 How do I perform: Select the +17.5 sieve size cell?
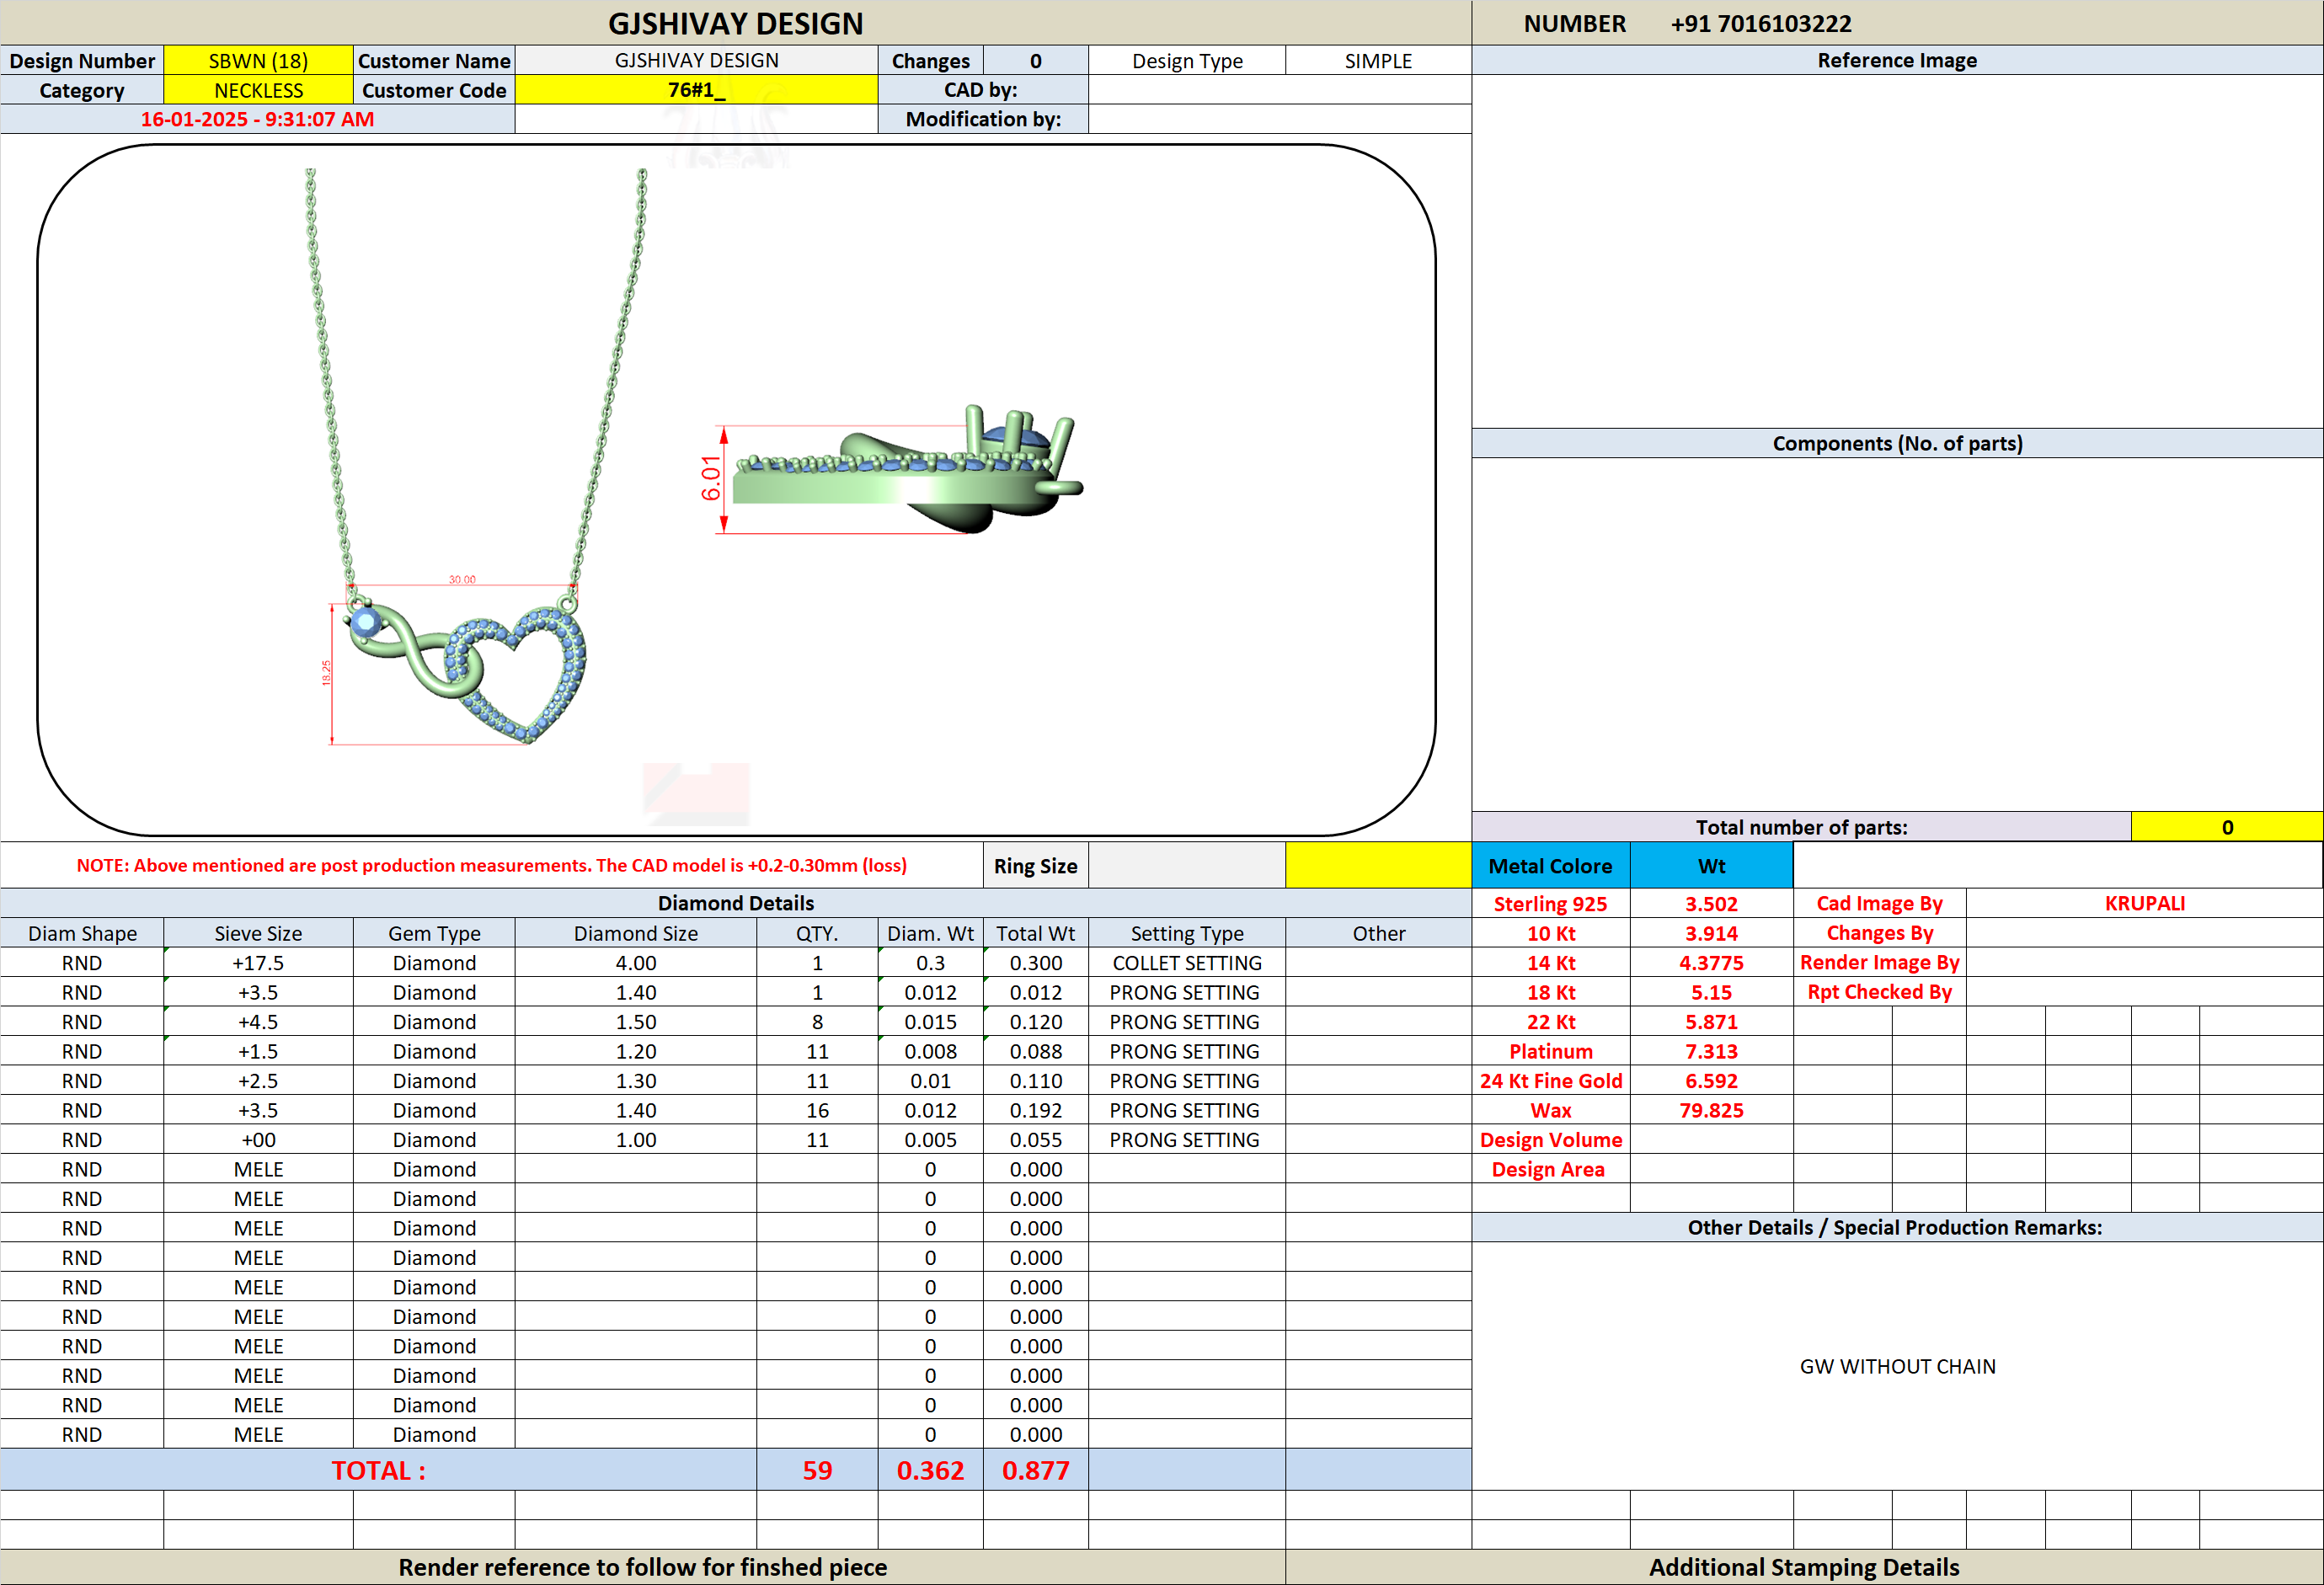coord(258,963)
